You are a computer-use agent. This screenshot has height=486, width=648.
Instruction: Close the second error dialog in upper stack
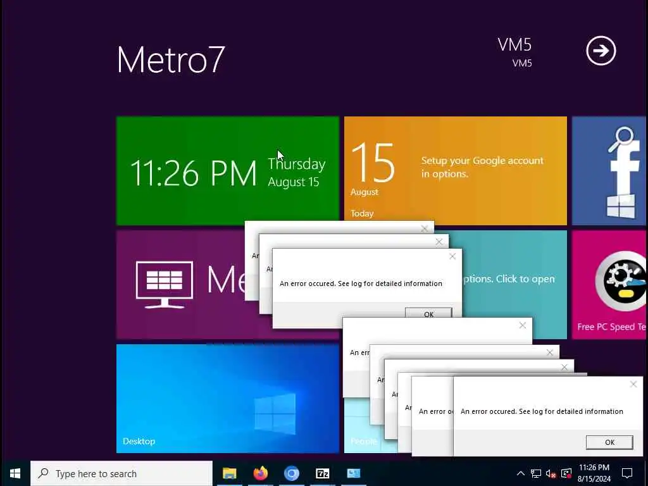[439, 242]
